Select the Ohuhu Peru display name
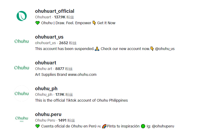Viewport: 203px width, 132px height. 45,120
